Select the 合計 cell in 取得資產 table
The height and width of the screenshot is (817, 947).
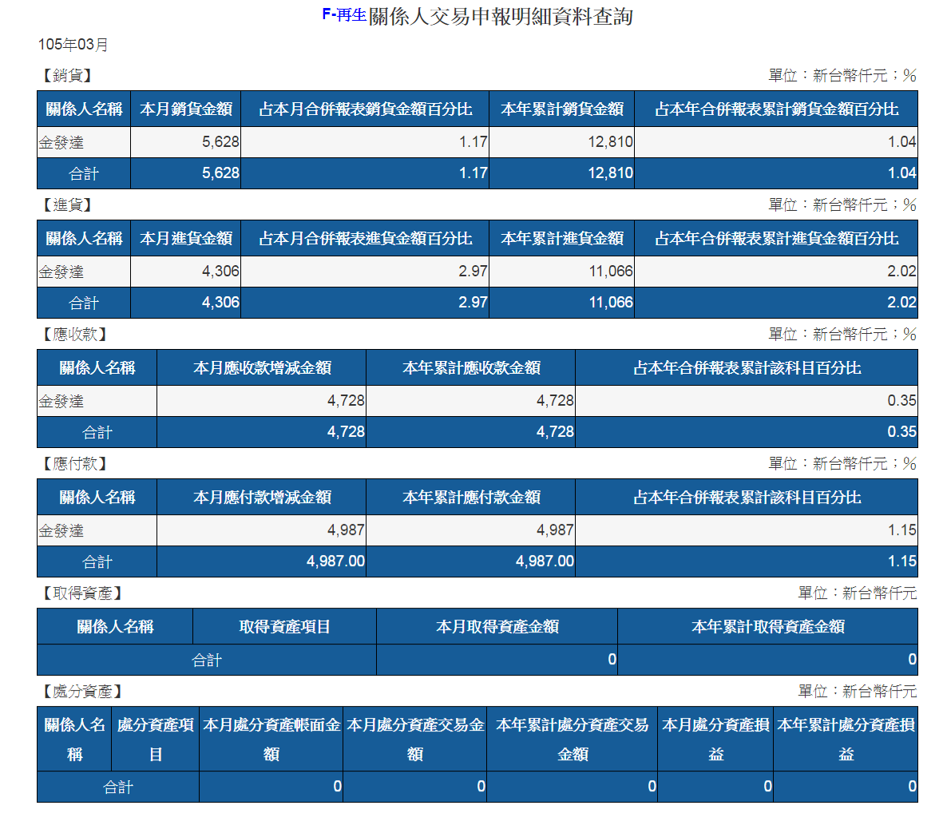(x=207, y=660)
